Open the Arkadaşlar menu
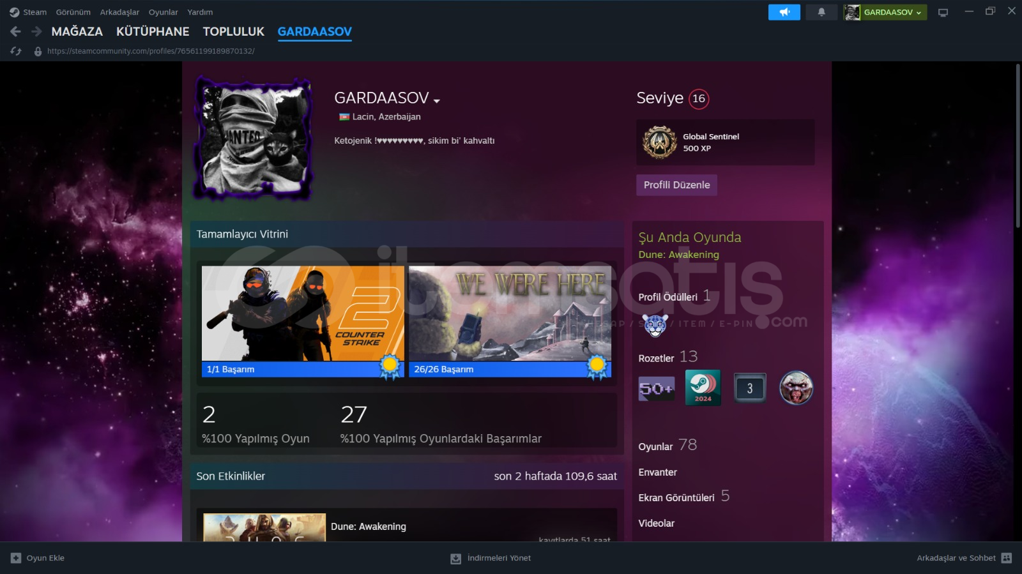Screen dimensions: 1022x574 119,12
